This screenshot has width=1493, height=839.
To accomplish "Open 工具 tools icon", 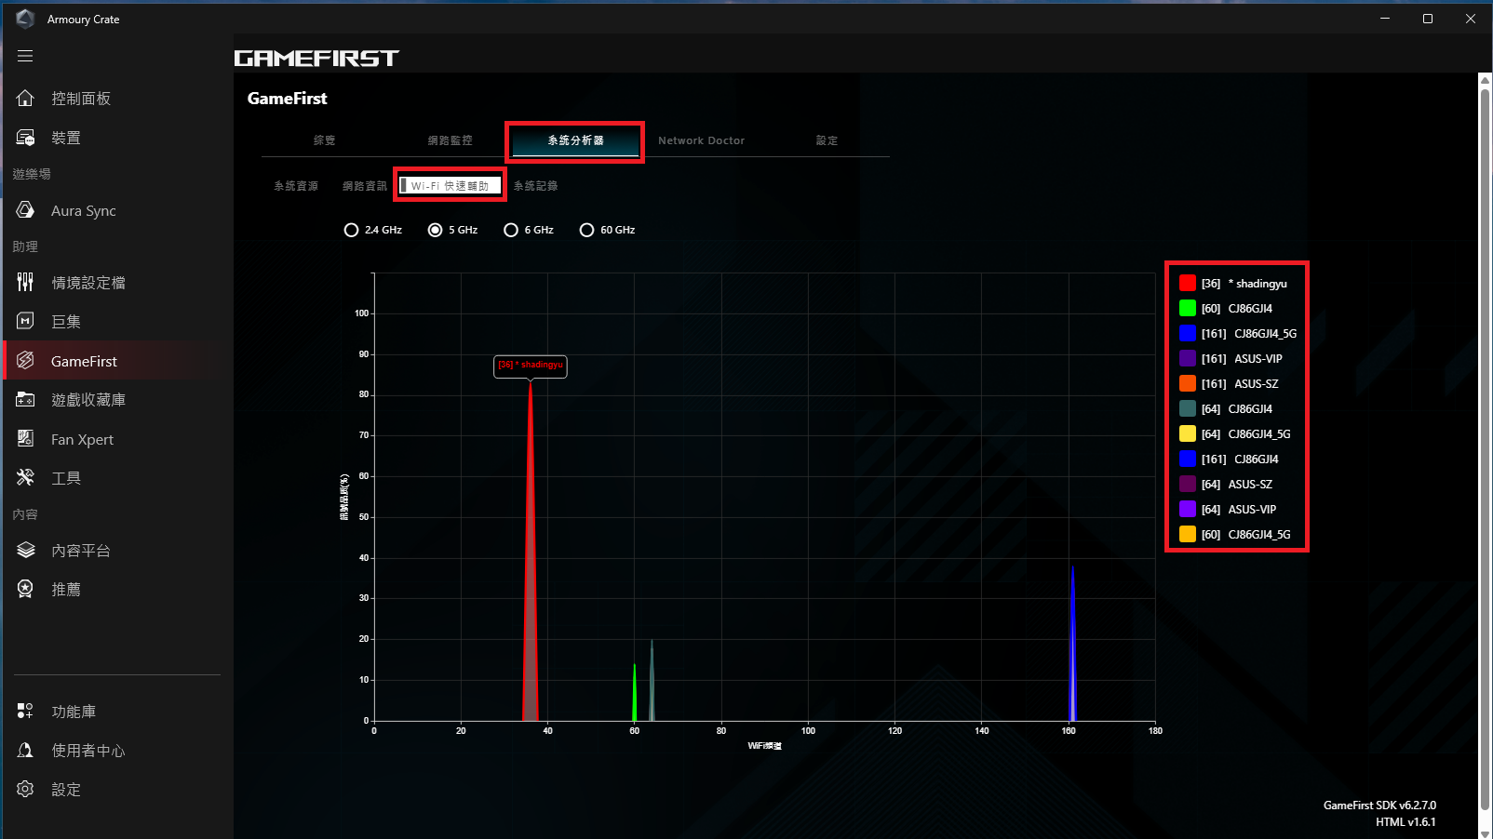I will (x=25, y=477).
